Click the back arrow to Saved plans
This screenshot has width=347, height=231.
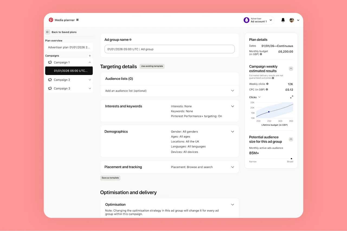pos(48,32)
